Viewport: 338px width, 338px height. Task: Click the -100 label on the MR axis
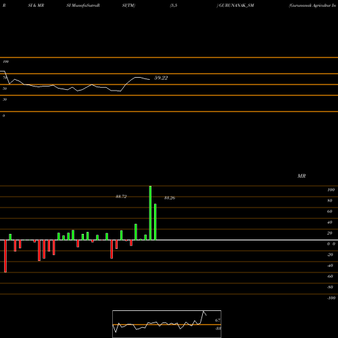331,298
